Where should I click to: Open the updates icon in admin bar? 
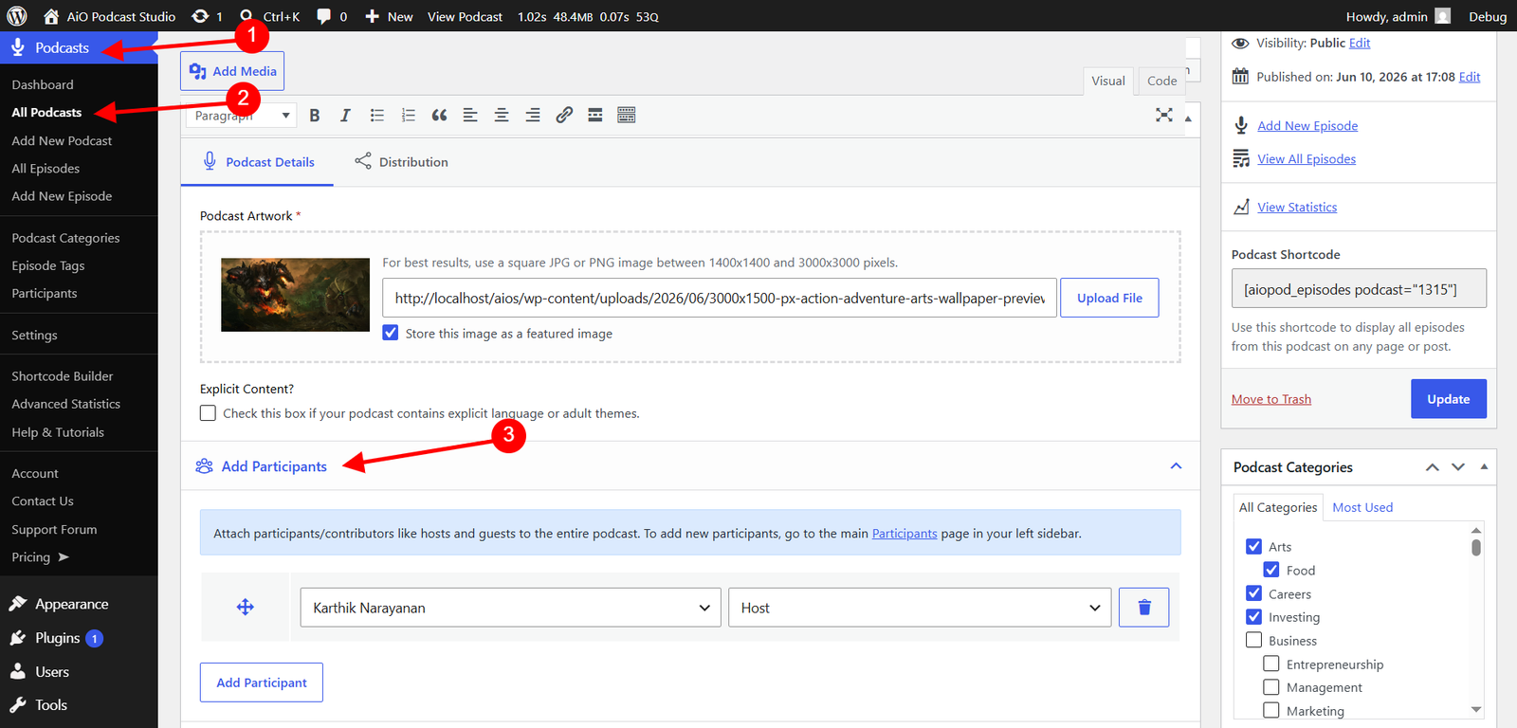point(207,16)
